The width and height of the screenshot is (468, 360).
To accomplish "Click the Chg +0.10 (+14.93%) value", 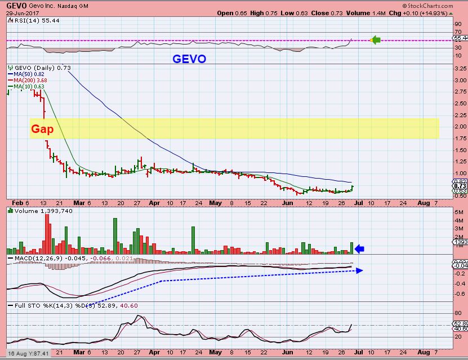I will tap(418, 13).
